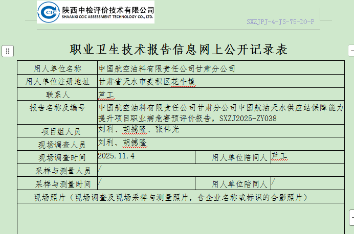Click the 采样与测量时间 label cell

point(57,183)
